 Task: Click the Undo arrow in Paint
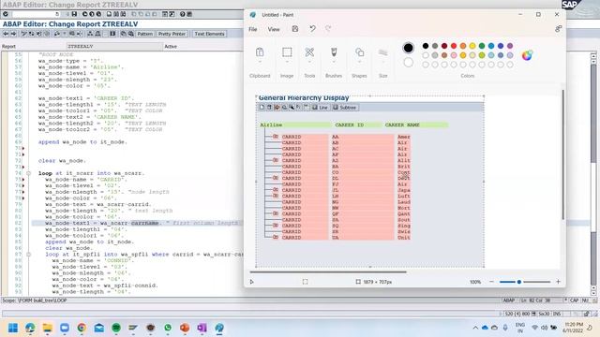312,29
